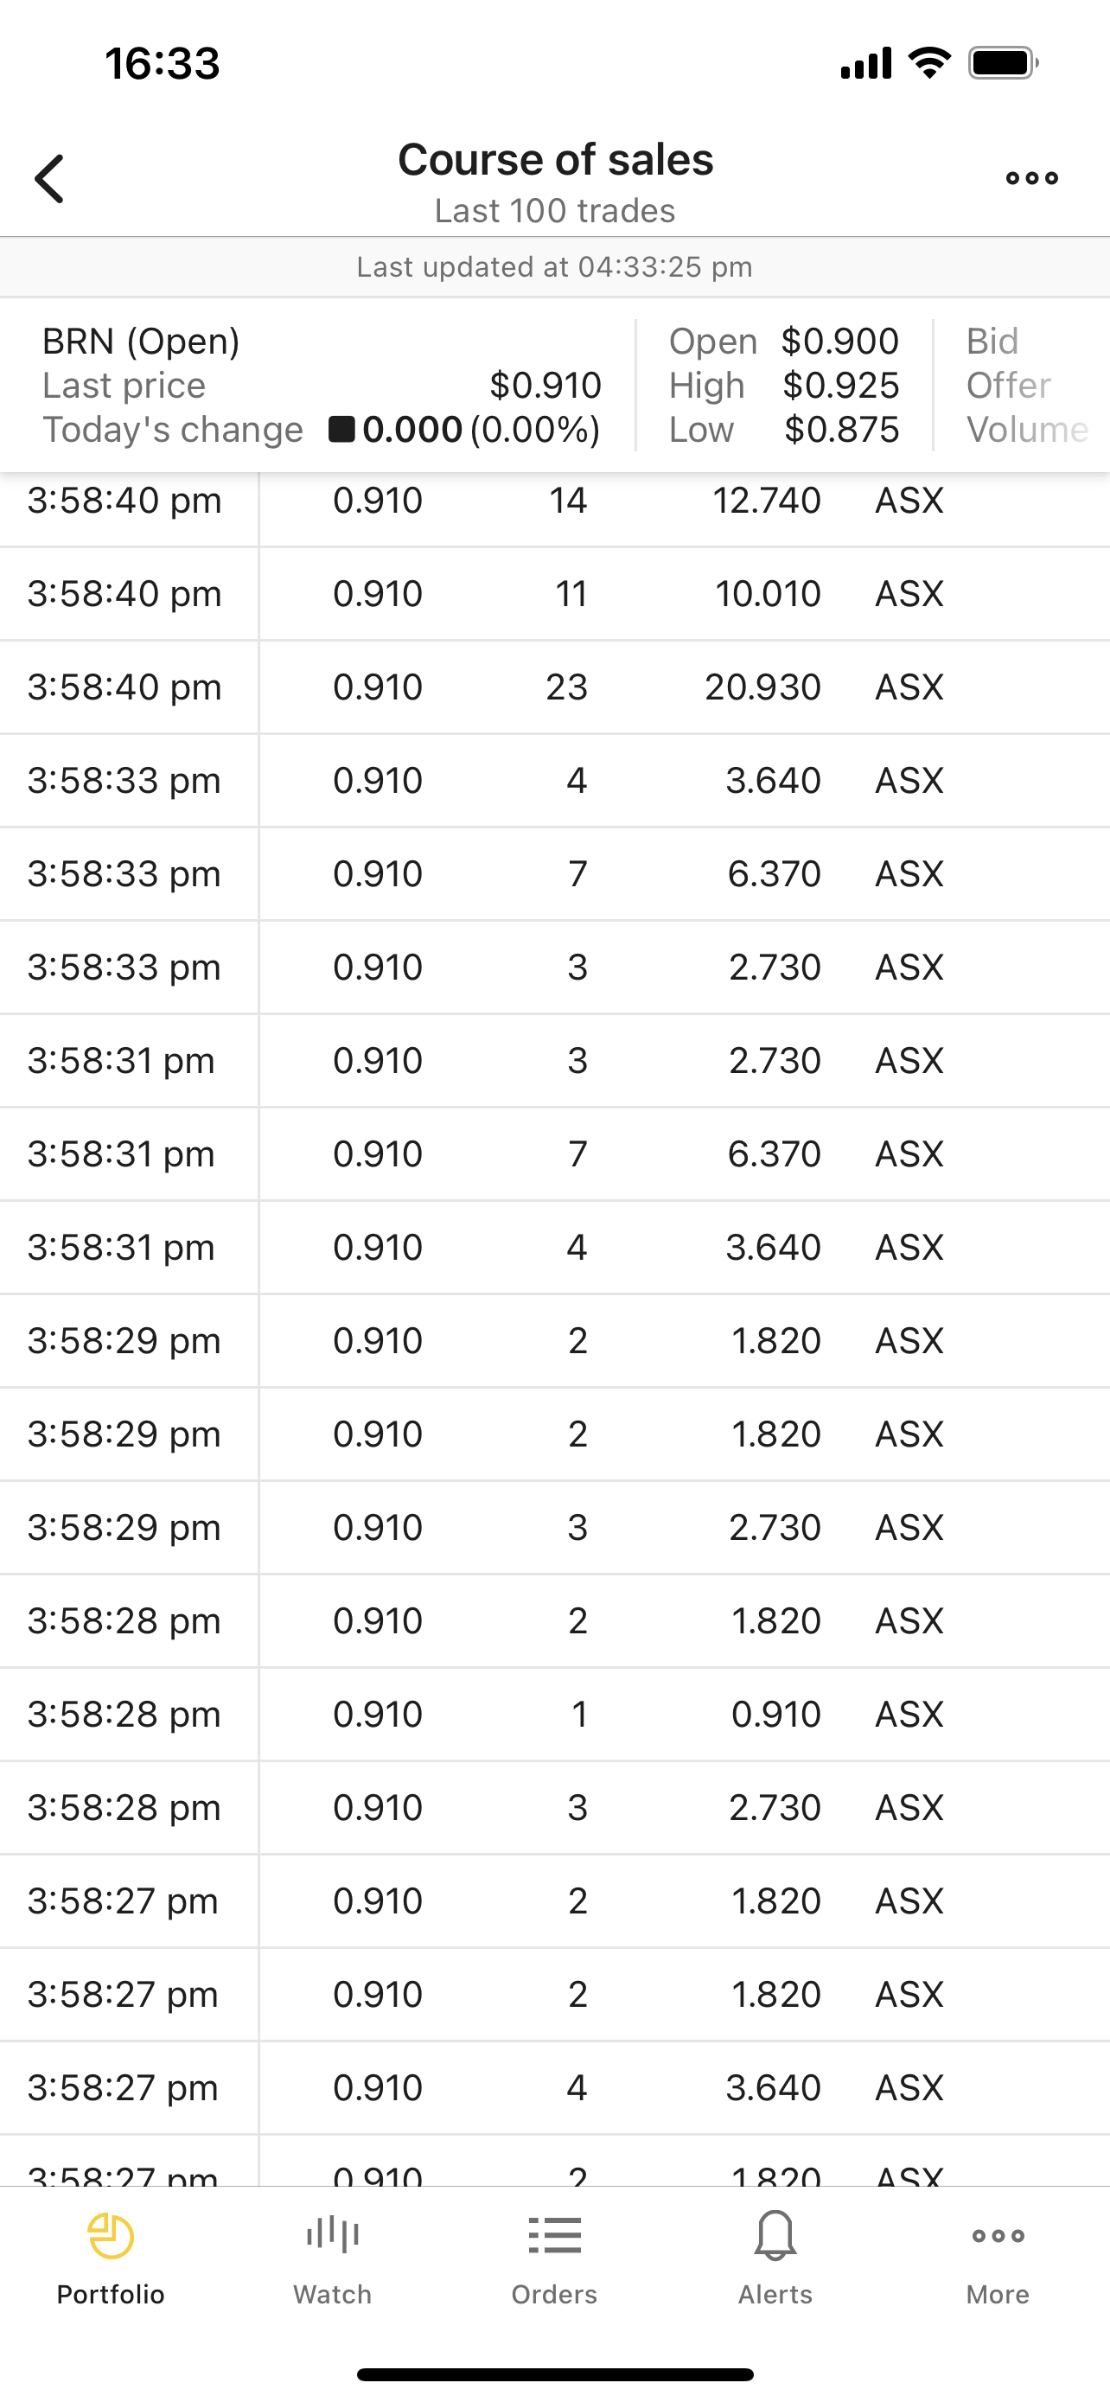This screenshot has height=2402, width=1110.
Task: Tap the Portfolio pie chart icon
Action: (111, 2235)
